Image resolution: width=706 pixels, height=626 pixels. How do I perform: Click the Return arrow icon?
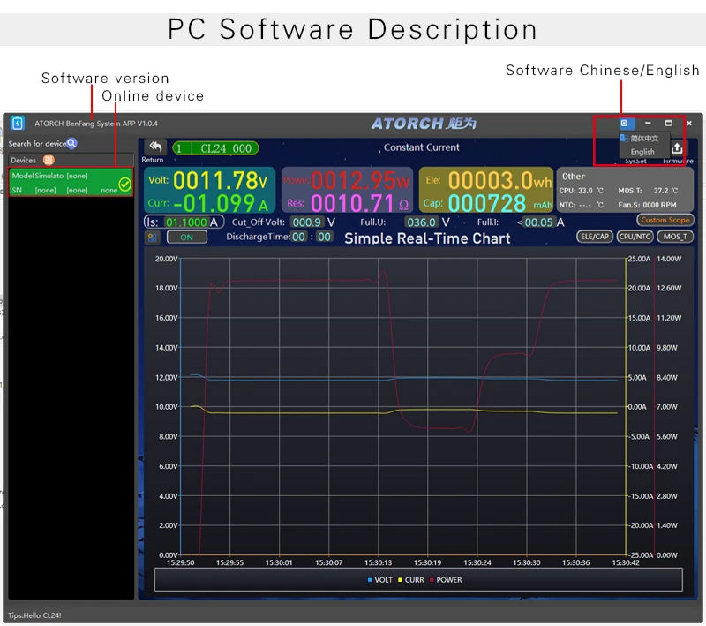(155, 147)
